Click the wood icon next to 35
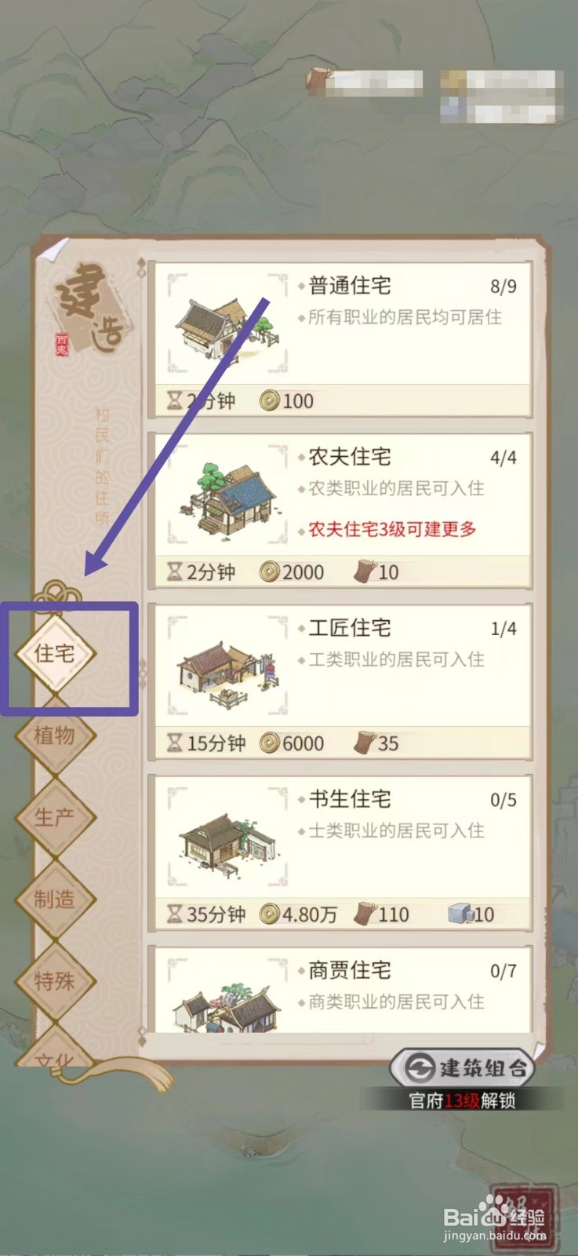The height and width of the screenshot is (1256, 578). click(x=365, y=743)
